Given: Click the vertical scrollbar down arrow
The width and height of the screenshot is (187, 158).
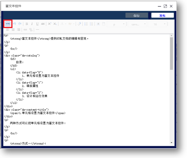Looking at the screenshot, I should click(x=171, y=143).
